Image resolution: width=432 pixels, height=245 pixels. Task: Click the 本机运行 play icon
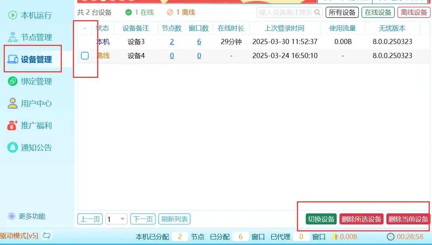[13, 15]
